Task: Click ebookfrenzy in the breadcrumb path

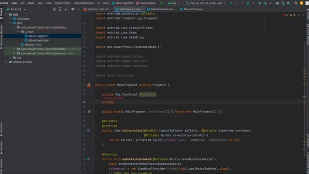Action: pyautogui.click(x=62, y=3)
